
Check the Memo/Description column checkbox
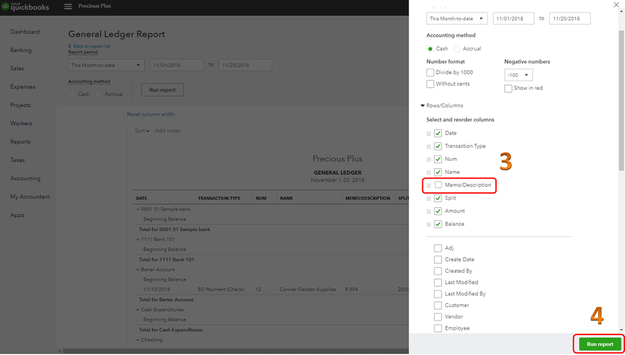pos(438,185)
